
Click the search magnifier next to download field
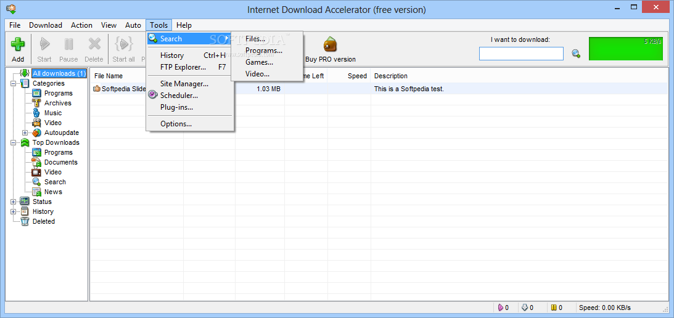[x=576, y=54]
